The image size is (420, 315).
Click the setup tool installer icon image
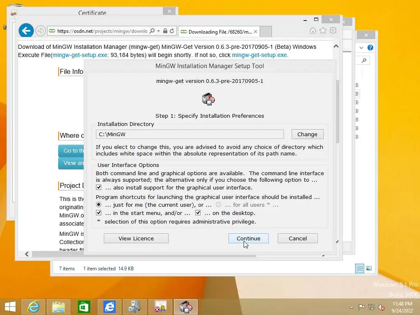[208, 99]
